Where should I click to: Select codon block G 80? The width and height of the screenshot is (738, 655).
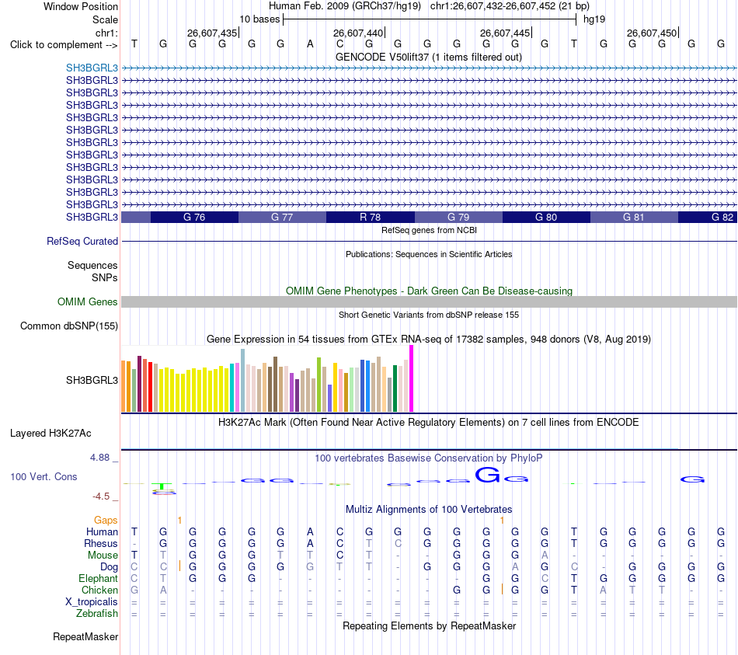click(x=546, y=217)
